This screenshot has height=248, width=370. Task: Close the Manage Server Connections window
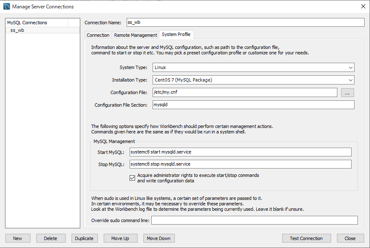(363, 6)
